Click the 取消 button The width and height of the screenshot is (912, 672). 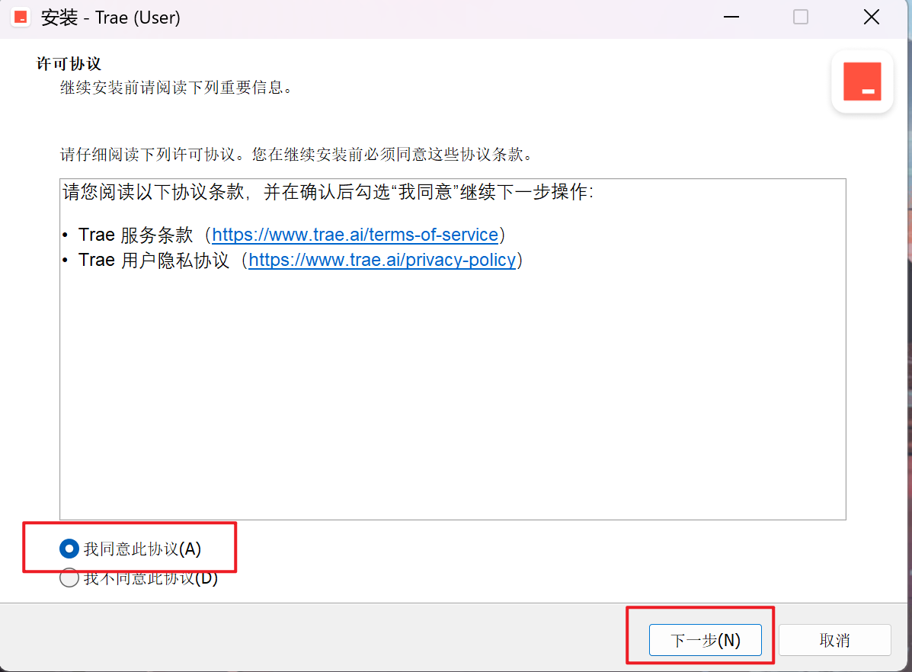(834, 640)
